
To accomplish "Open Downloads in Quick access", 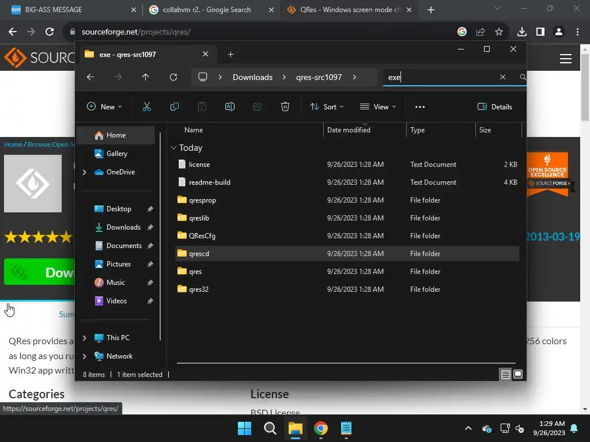I will pos(118,227).
